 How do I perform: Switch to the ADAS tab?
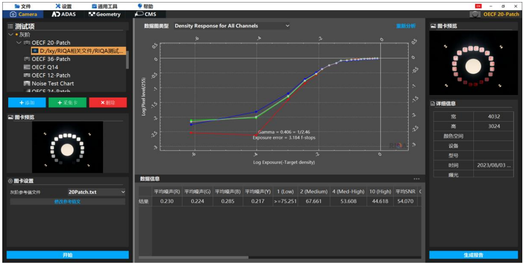pyautogui.click(x=64, y=14)
